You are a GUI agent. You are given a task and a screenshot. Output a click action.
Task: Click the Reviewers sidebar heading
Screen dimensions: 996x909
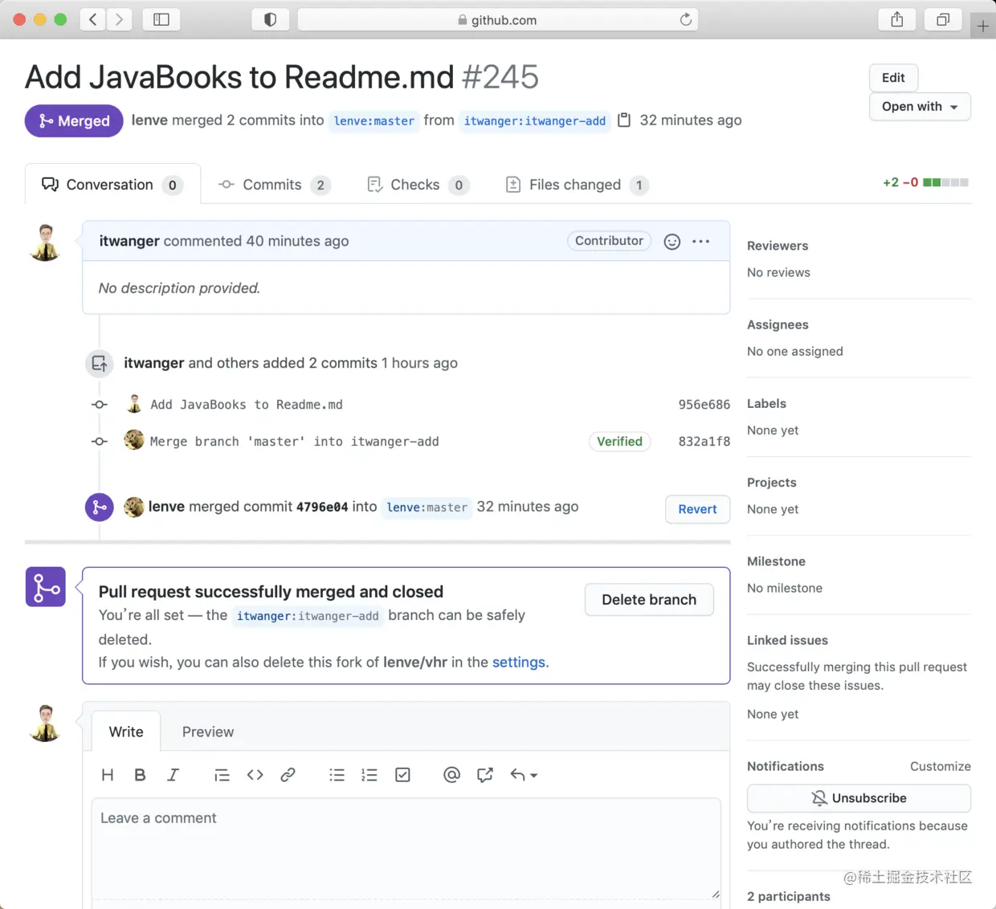tap(778, 246)
